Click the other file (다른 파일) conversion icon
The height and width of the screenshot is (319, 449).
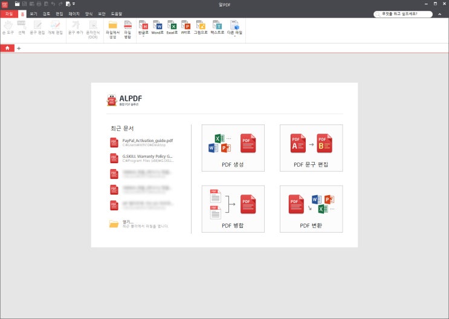pyautogui.click(x=235, y=26)
